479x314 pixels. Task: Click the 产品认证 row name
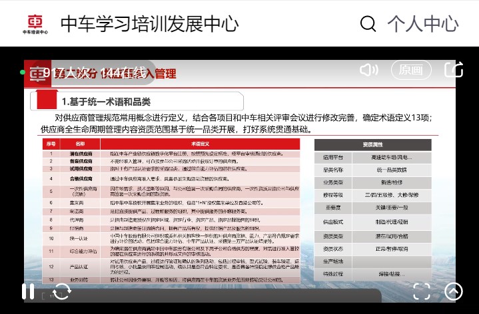pyautogui.click(x=79, y=267)
